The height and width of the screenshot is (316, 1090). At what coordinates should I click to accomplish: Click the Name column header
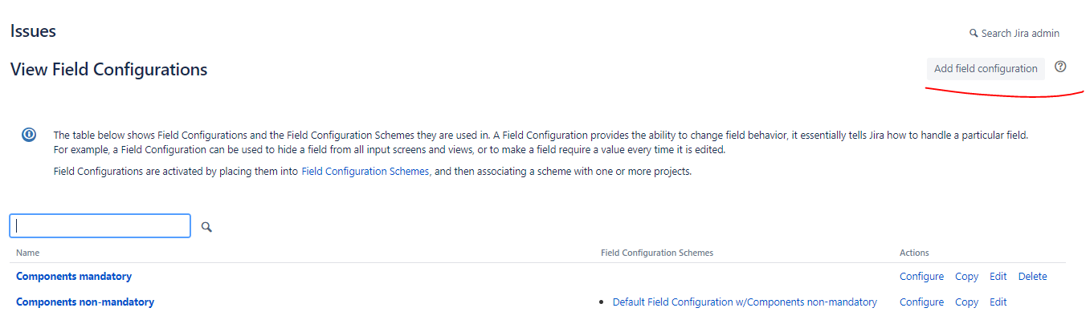click(x=27, y=253)
